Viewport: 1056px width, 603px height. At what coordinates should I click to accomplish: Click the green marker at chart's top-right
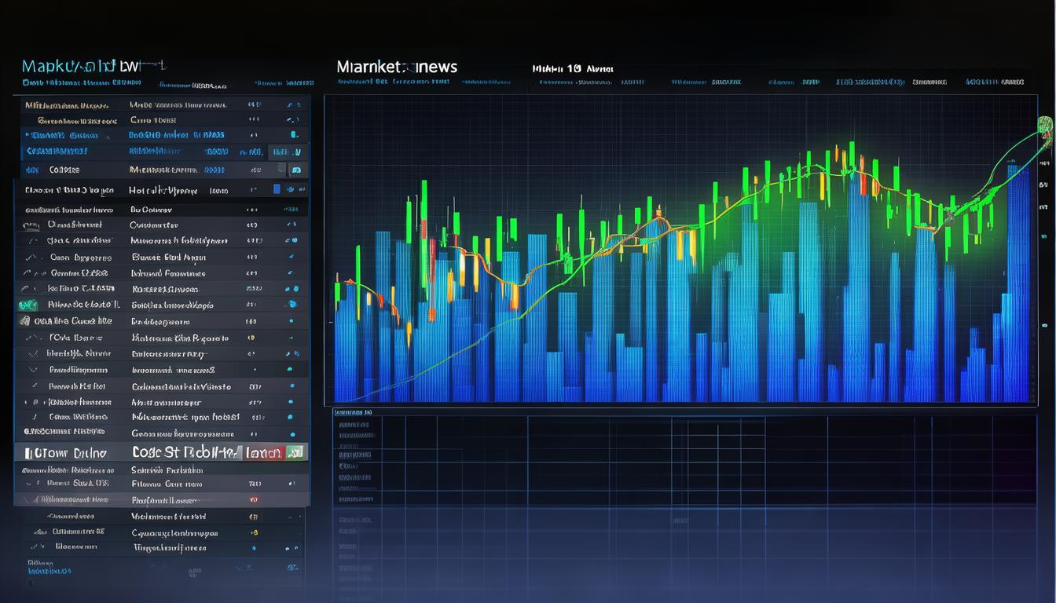(x=1045, y=124)
